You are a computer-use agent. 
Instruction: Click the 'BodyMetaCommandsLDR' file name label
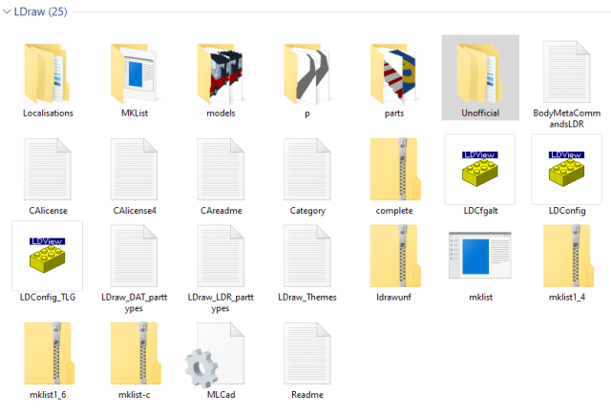tap(566, 118)
